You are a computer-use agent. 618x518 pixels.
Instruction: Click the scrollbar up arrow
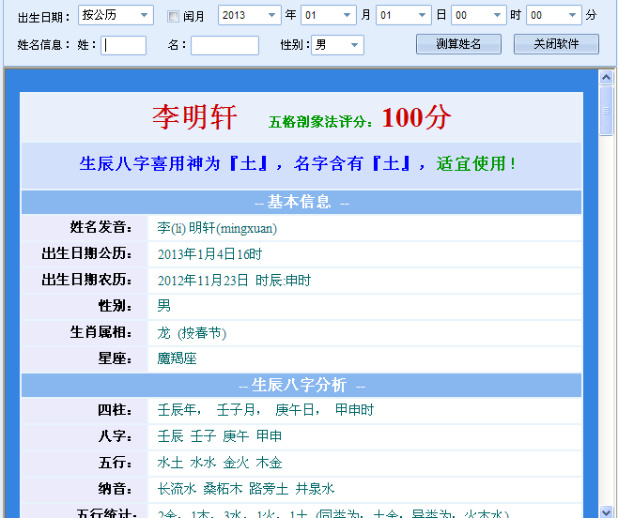tap(606, 77)
